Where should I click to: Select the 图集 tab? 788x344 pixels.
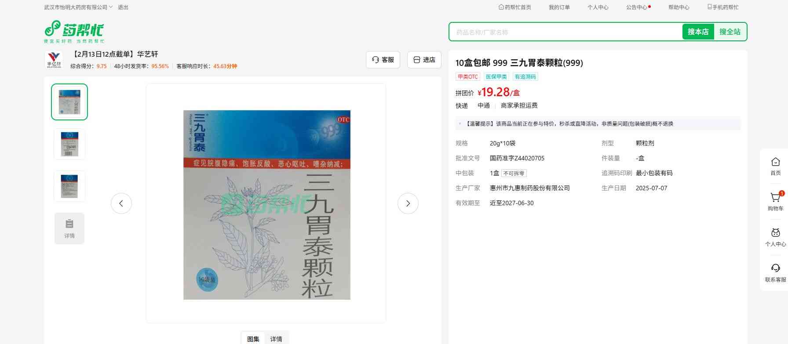(253, 339)
